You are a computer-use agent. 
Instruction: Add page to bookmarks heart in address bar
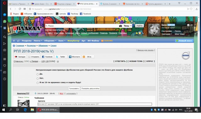click(191, 9)
